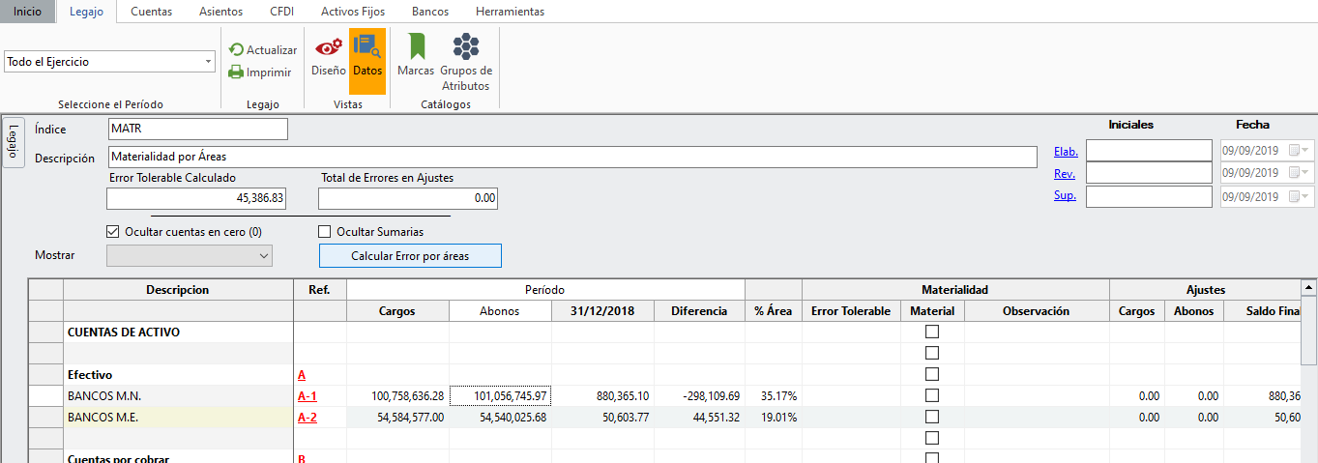Expand the Todo el Ejercicio period dropdown

pos(209,62)
